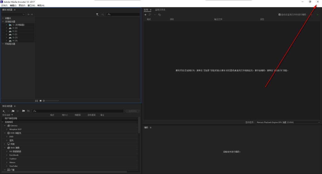322x174 pixels.
Task: Add a new source to the encoding queue
Action: 145,15
